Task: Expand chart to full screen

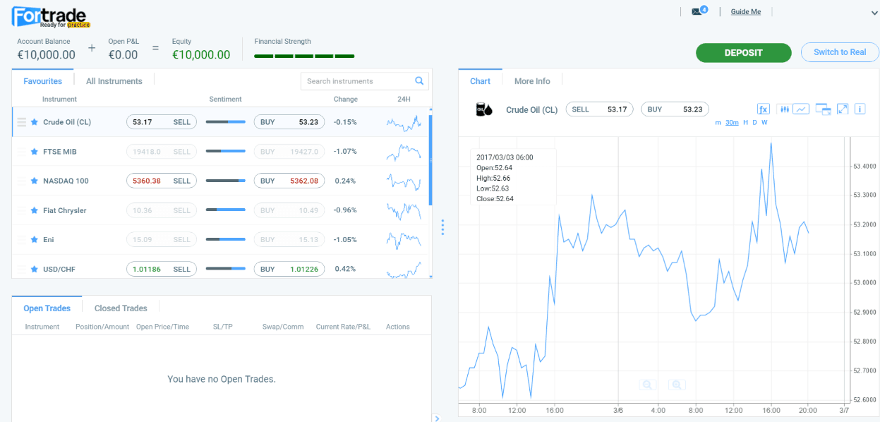Action: pos(843,109)
